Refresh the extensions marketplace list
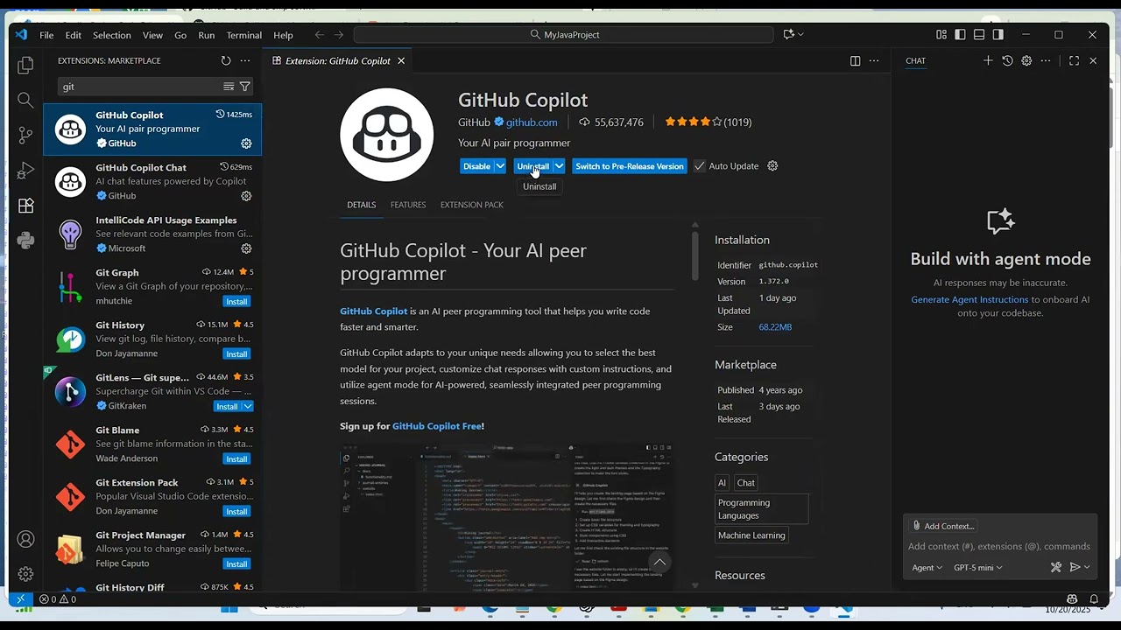Viewport: 1121px width, 630px height. [x=226, y=60]
